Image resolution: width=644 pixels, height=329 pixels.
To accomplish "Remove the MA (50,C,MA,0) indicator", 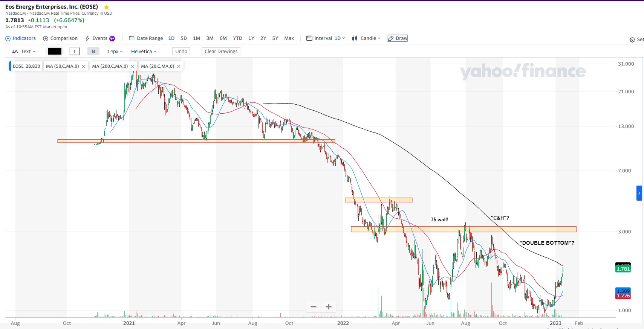I will coord(84,67).
